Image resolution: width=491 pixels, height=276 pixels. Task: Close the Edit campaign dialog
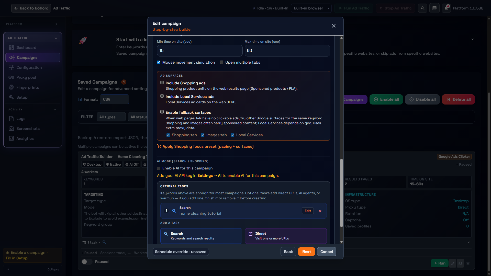point(334,26)
